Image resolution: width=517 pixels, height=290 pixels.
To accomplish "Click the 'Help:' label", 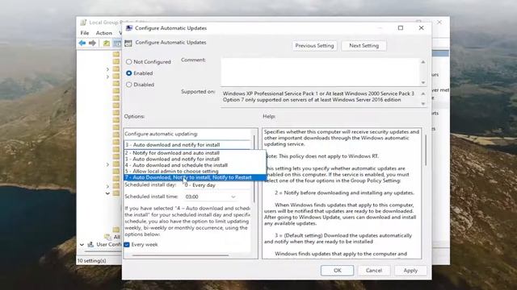I will (x=269, y=116).
